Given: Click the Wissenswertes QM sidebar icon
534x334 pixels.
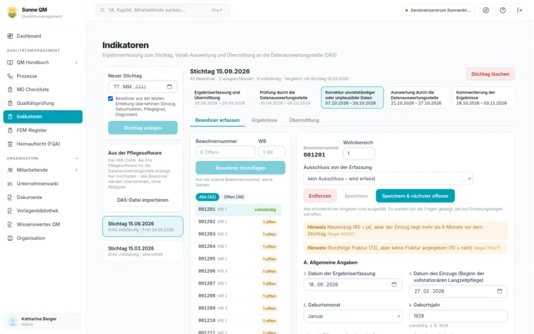Looking at the screenshot, I should [10, 224].
